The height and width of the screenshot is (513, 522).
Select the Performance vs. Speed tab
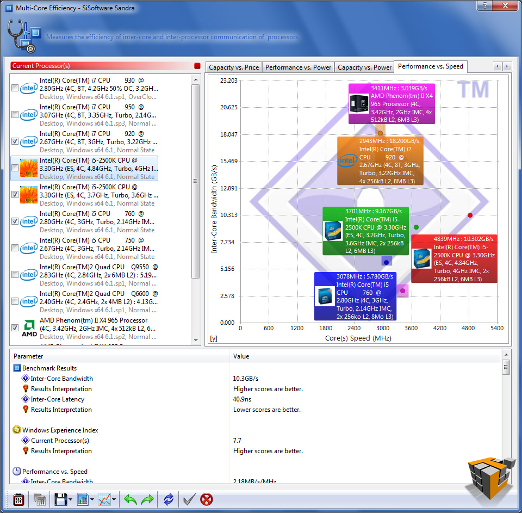(x=431, y=66)
